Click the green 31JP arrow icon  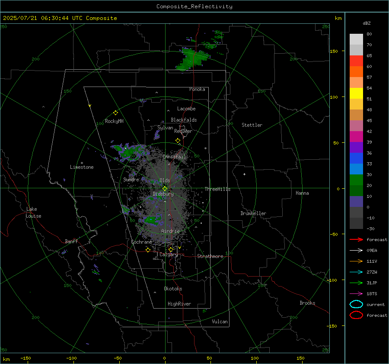[x=356, y=283]
